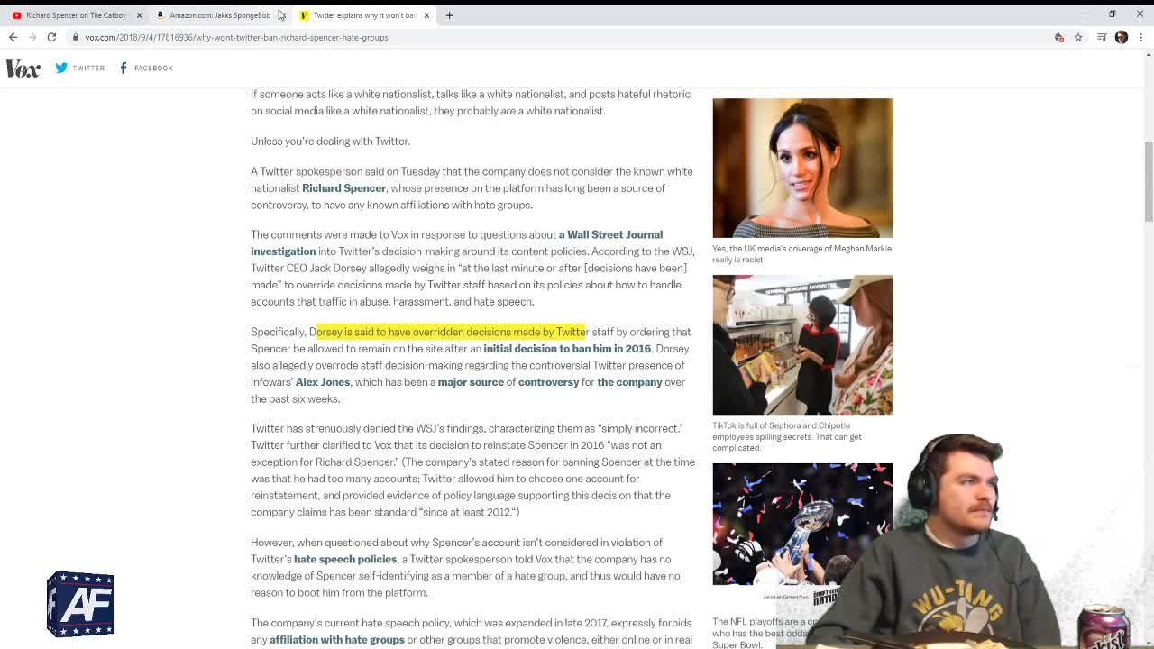
Task: Click the padlock site info icon
Action: coord(77,37)
